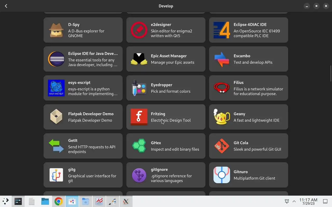Screen dimensions: 332x207
Task: Open the settings sliders app in taskbar
Action: 18,201
